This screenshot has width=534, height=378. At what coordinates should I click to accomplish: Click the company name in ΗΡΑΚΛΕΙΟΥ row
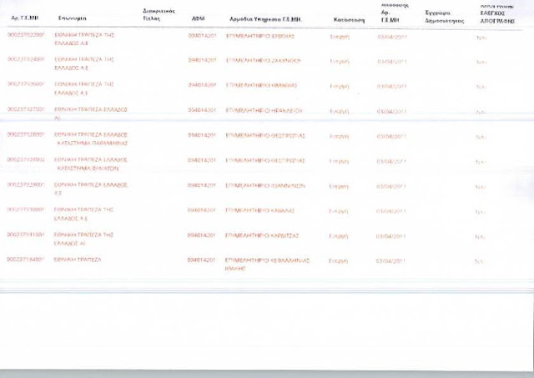point(91,113)
